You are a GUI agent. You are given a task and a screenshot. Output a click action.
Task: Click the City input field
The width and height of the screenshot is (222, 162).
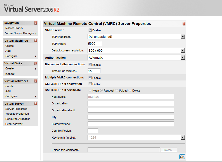[x=131, y=117]
